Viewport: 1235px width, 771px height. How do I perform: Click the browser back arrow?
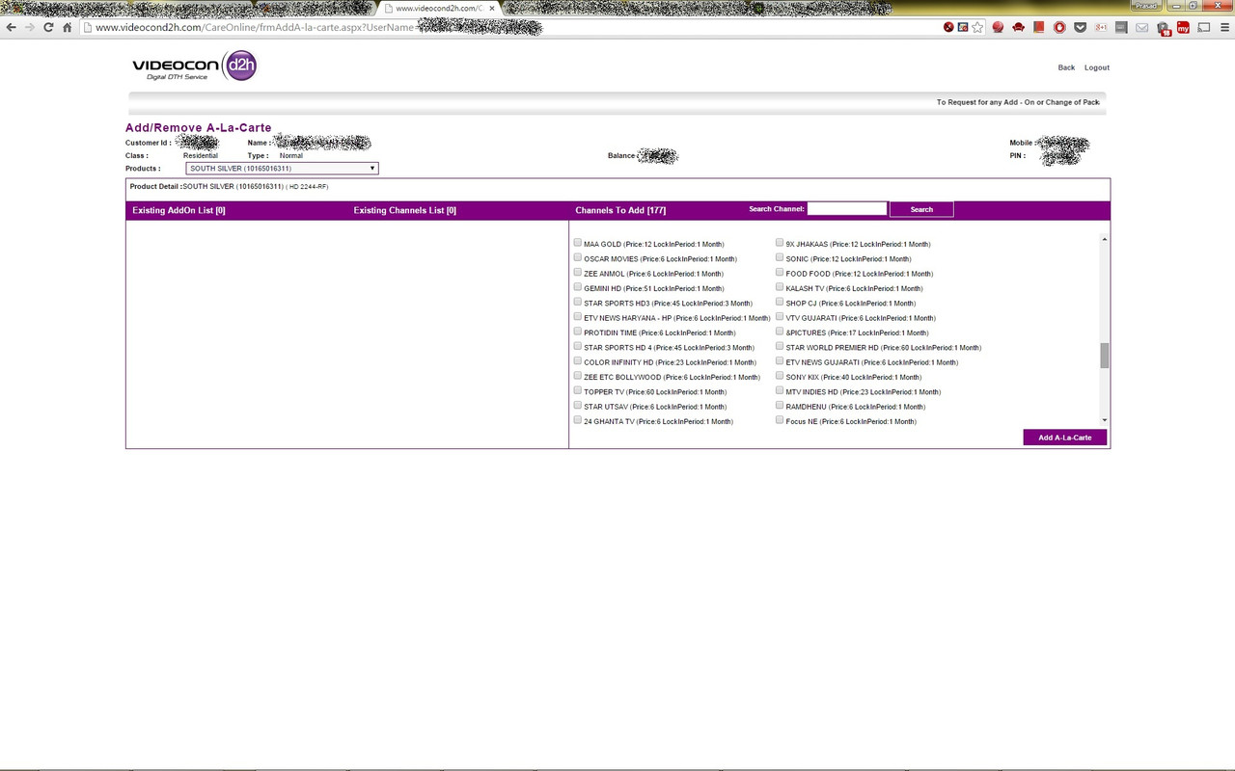click(11, 27)
